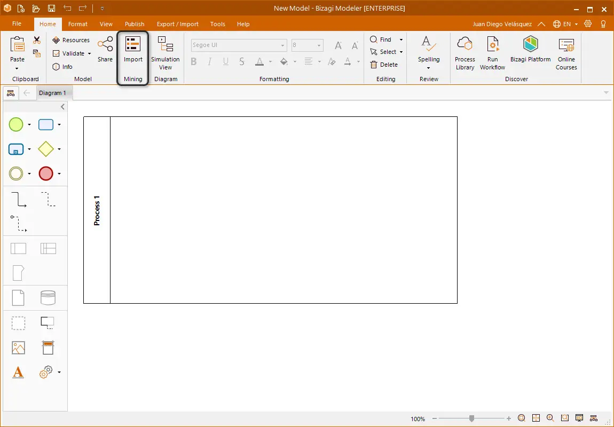Select the green Start Event shape
Image resolution: width=614 pixels, height=427 pixels.
pos(16,124)
